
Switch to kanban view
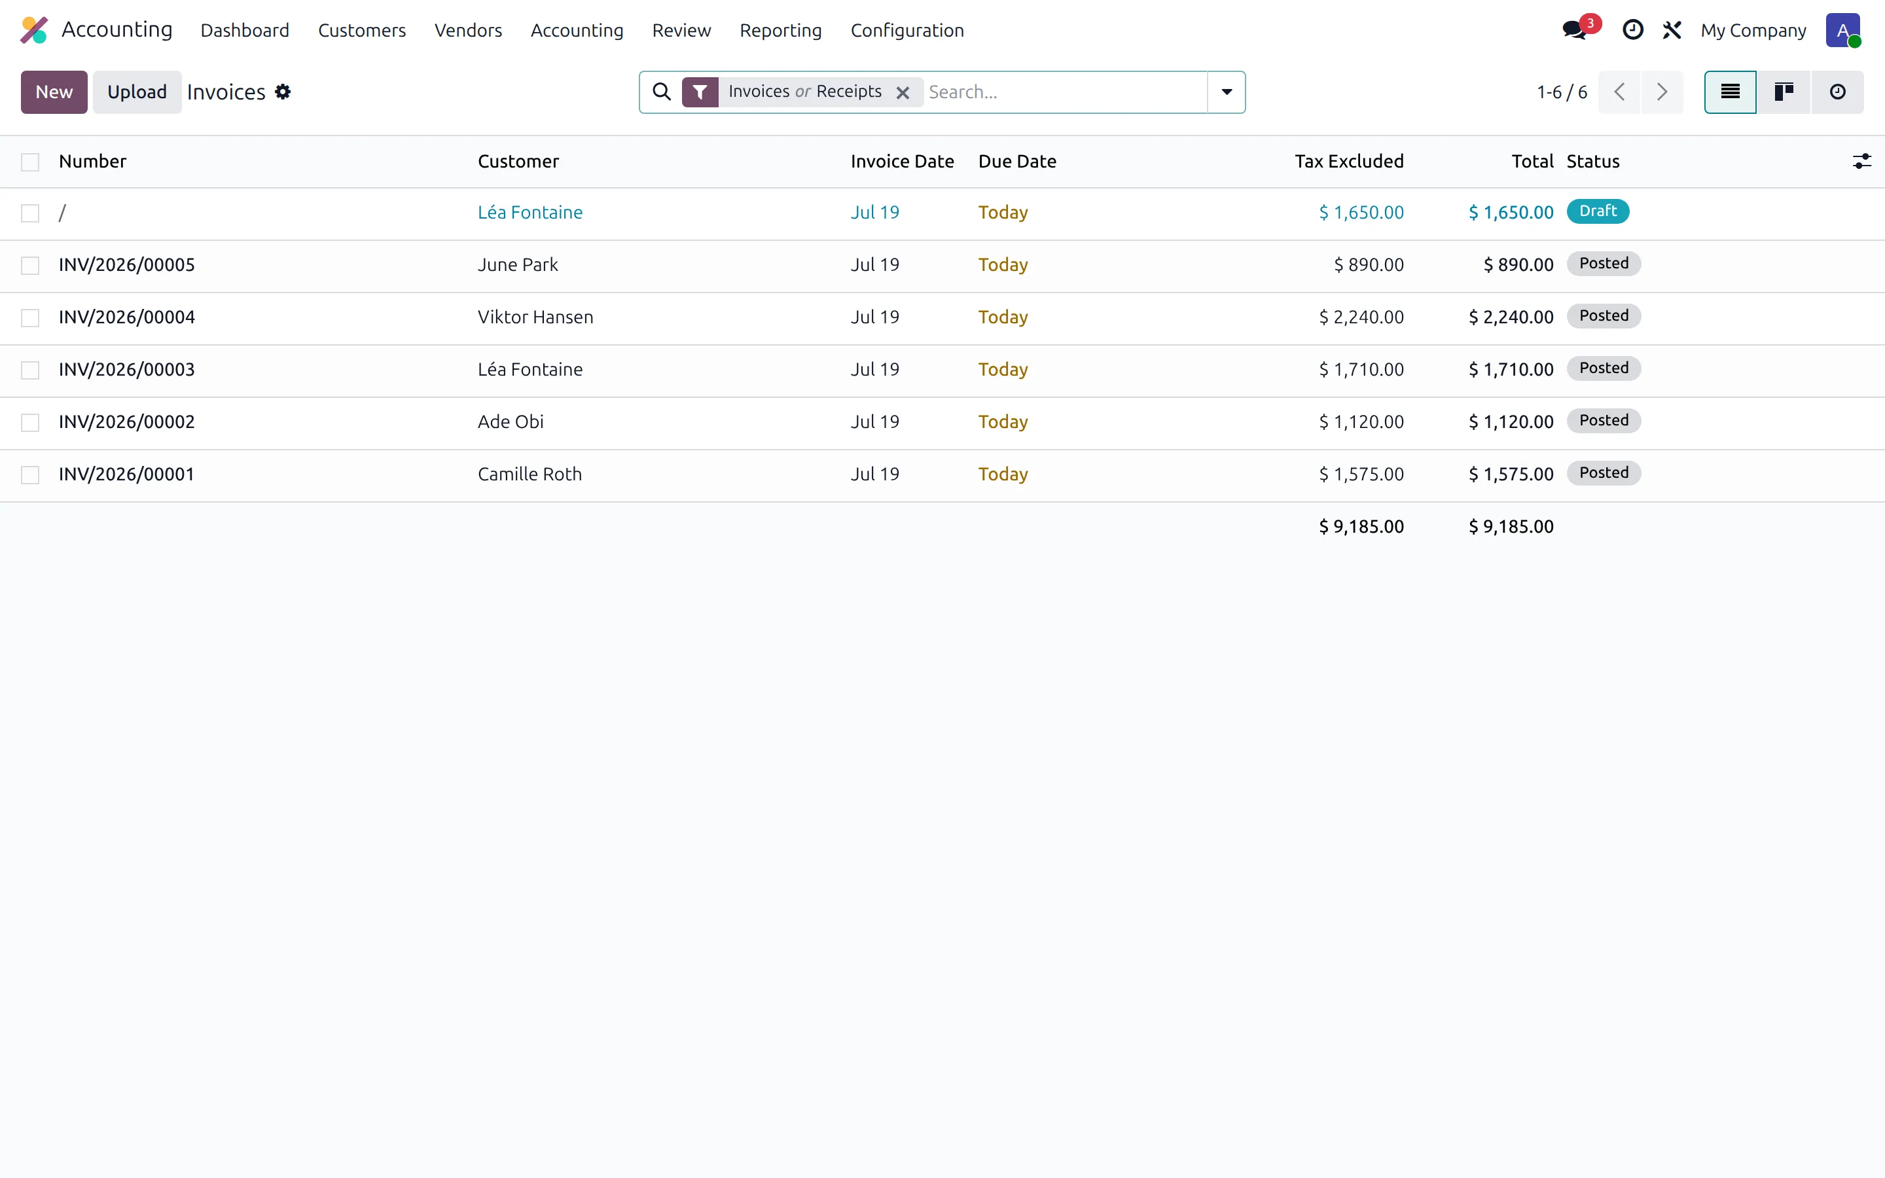(x=1784, y=92)
